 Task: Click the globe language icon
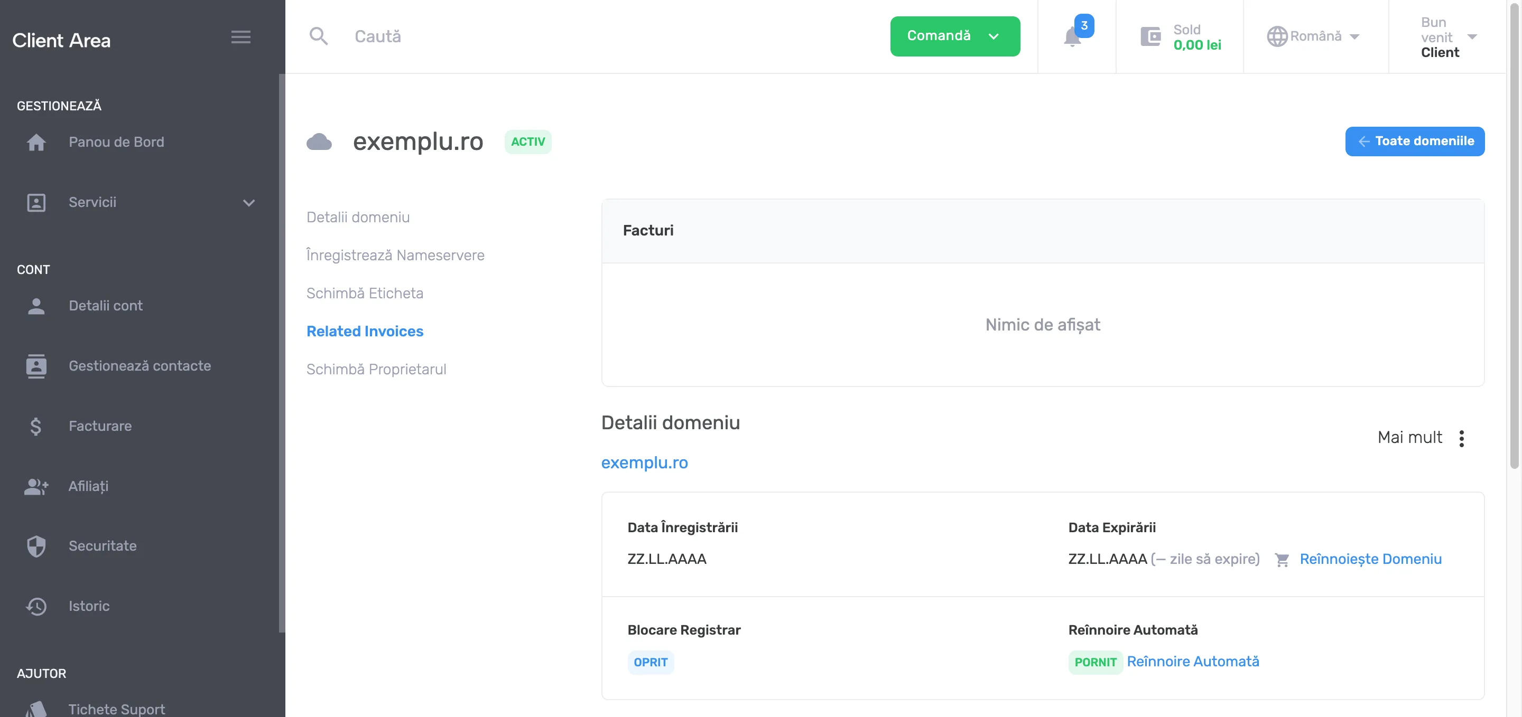click(1277, 36)
